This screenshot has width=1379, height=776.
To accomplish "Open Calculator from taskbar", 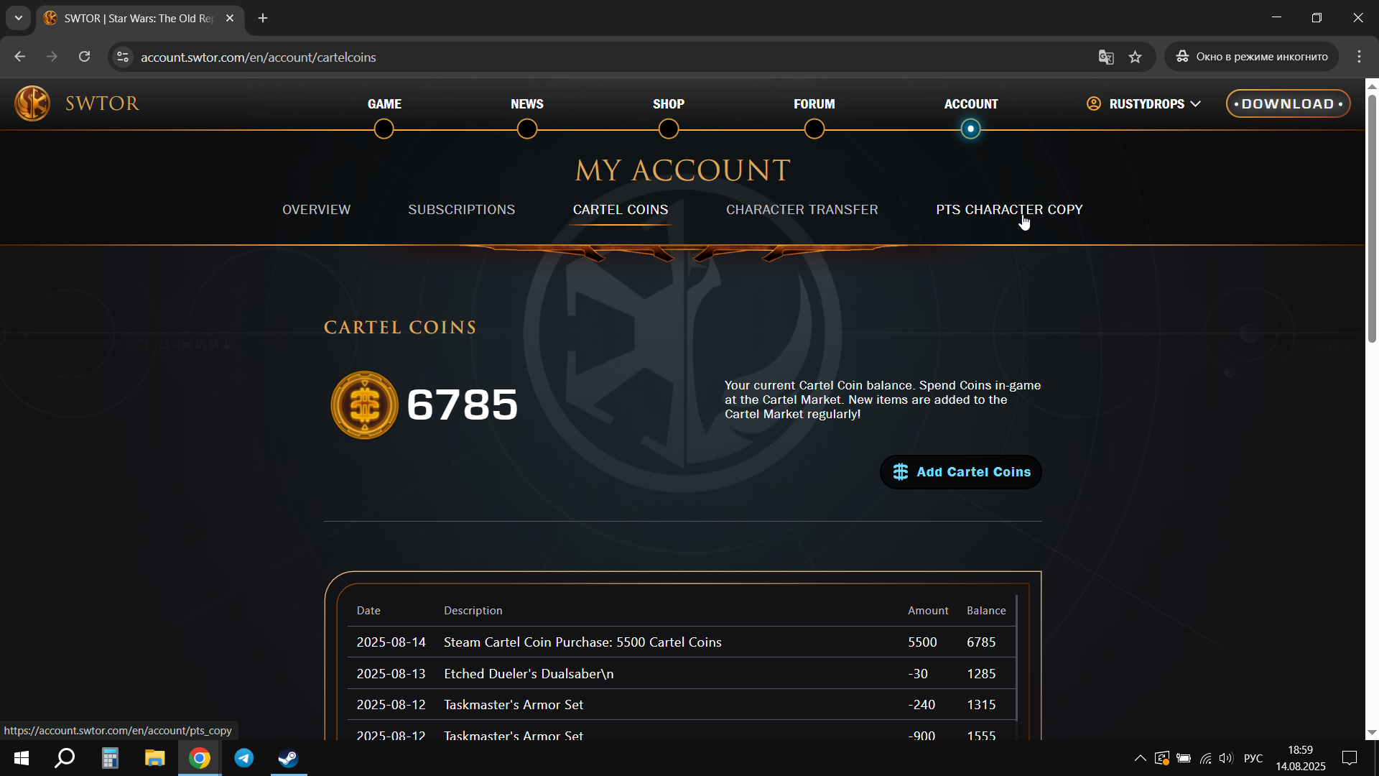I will click(x=110, y=758).
